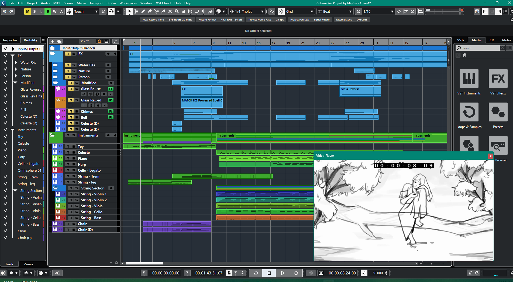Image resolution: width=513 pixels, height=282 pixels.
Task: Open the VST Cloud menu
Action: point(163,3)
